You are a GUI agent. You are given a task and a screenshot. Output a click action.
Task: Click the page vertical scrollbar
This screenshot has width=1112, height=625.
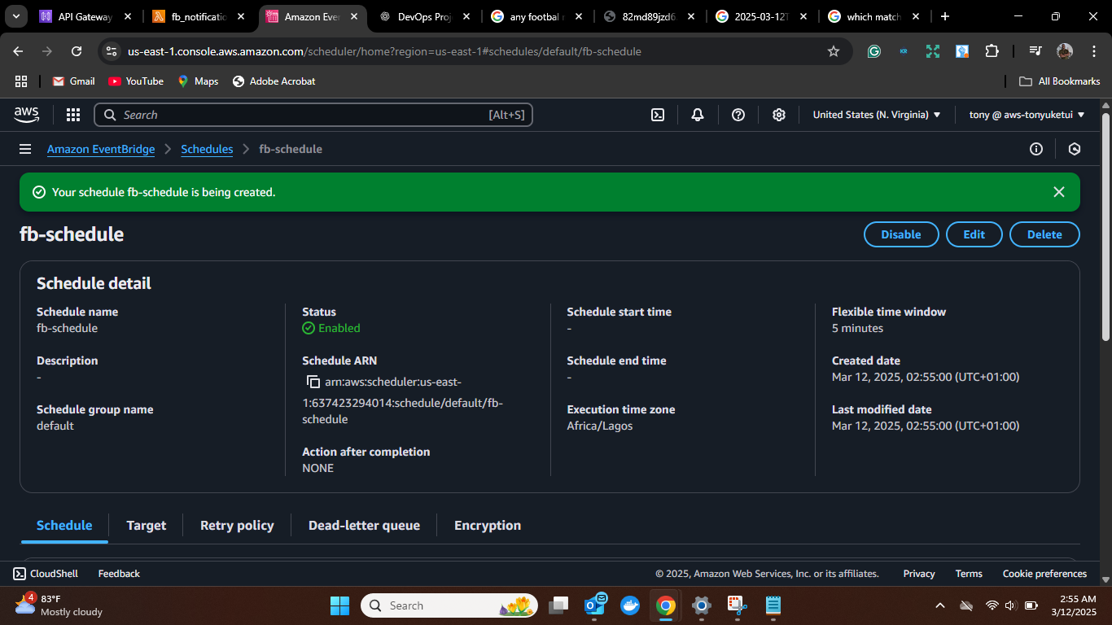[x=1105, y=228]
